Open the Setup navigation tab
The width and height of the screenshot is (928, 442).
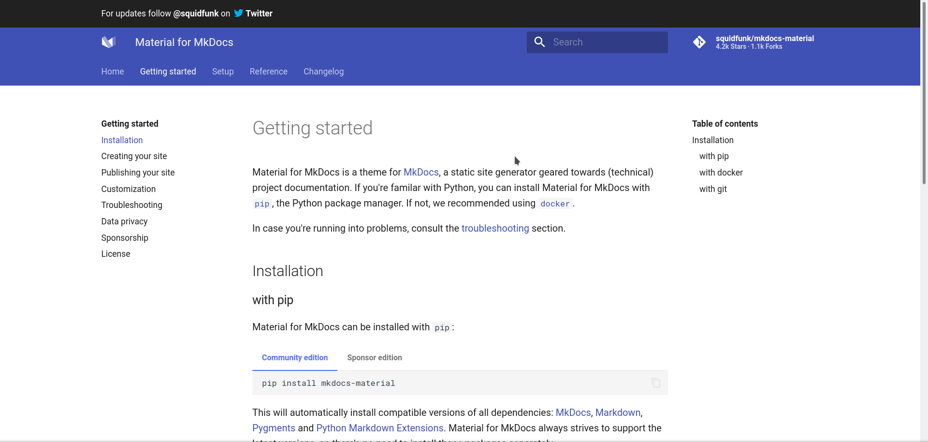pyautogui.click(x=222, y=72)
